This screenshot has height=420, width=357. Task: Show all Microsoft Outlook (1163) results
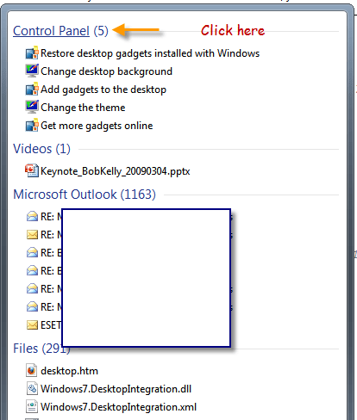(x=85, y=195)
